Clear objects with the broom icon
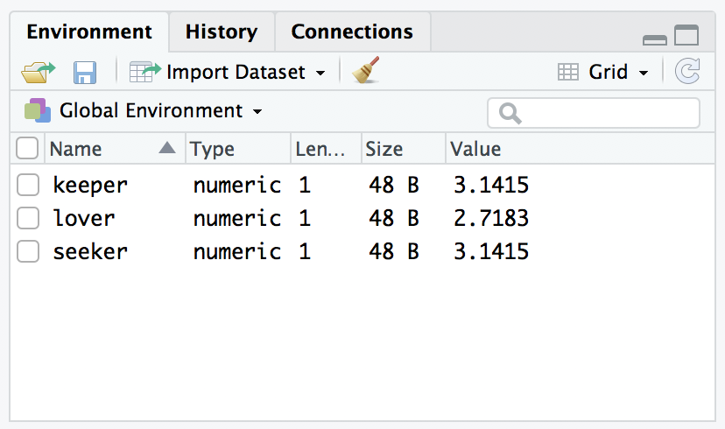This screenshot has width=725, height=429. click(366, 70)
